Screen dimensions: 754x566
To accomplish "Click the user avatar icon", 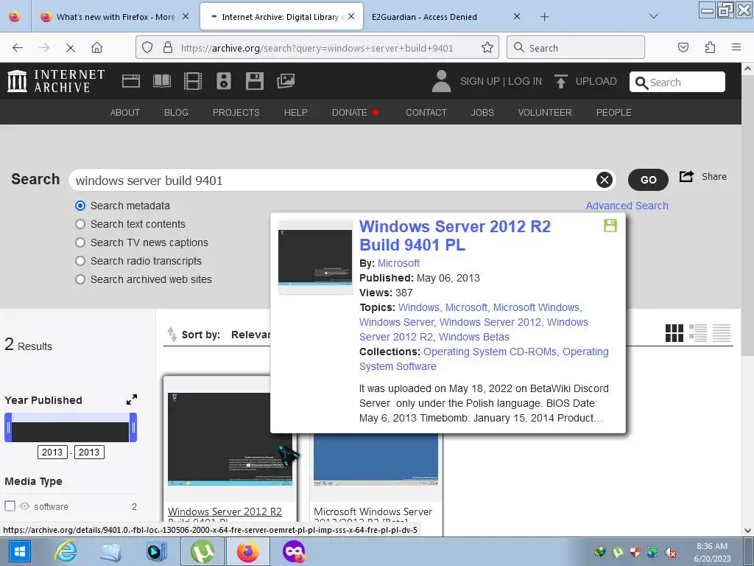I will [x=441, y=81].
